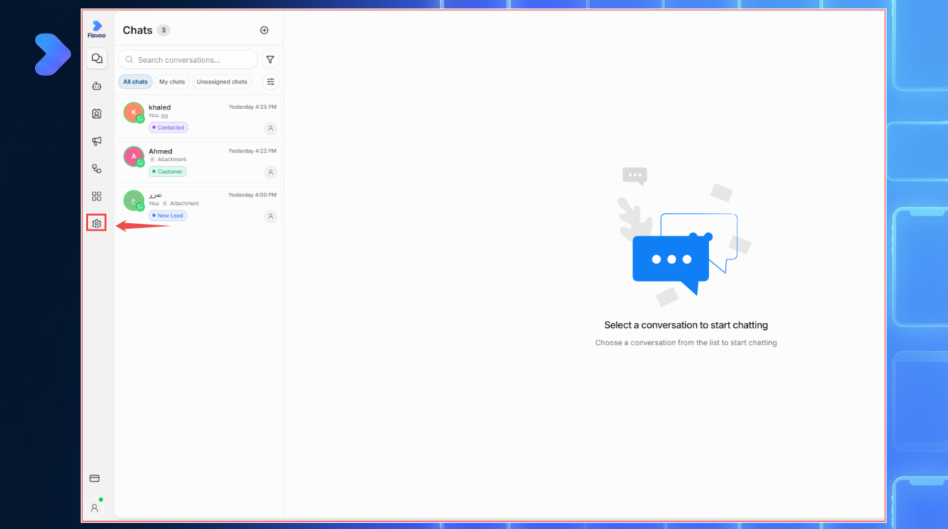Click the Search conversations field
Image resolution: width=948 pixels, height=529 pixels.
pos(188,60)
